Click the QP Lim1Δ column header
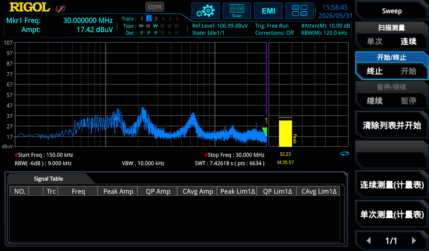Image resolution: width=429 pixels, height=251 pixels. [277, 191]
